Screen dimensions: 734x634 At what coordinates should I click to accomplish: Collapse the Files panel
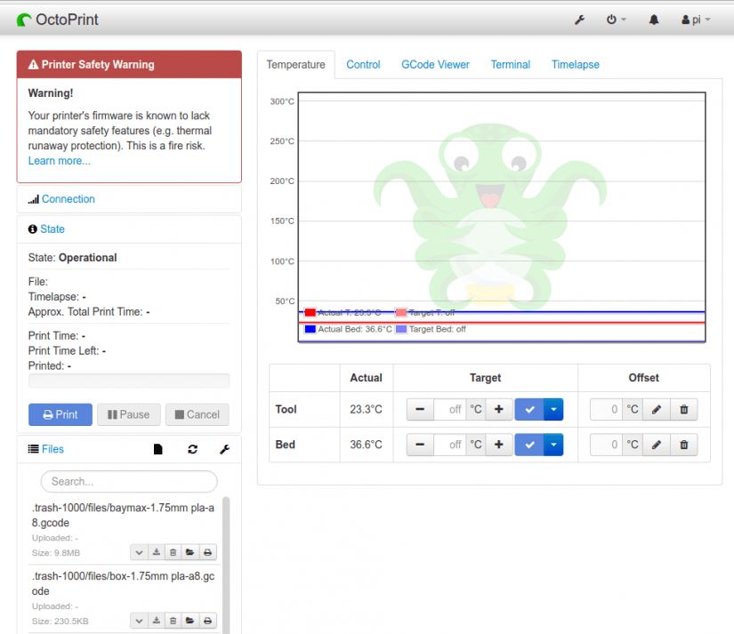coord(52,449)
